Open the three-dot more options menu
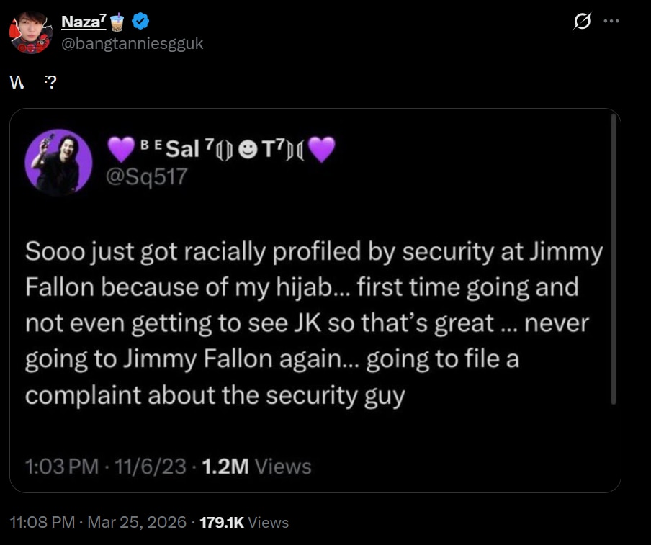 (611, 22)
